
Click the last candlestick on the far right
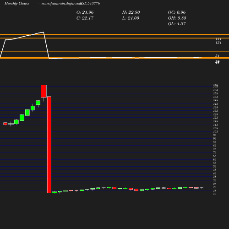[202, 188]
